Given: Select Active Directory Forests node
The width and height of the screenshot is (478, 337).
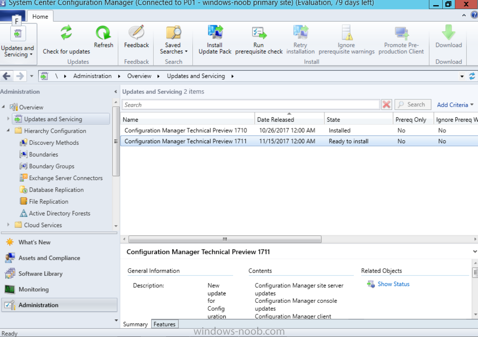Looking at the screenshot, I should click(x=59, y=213).
